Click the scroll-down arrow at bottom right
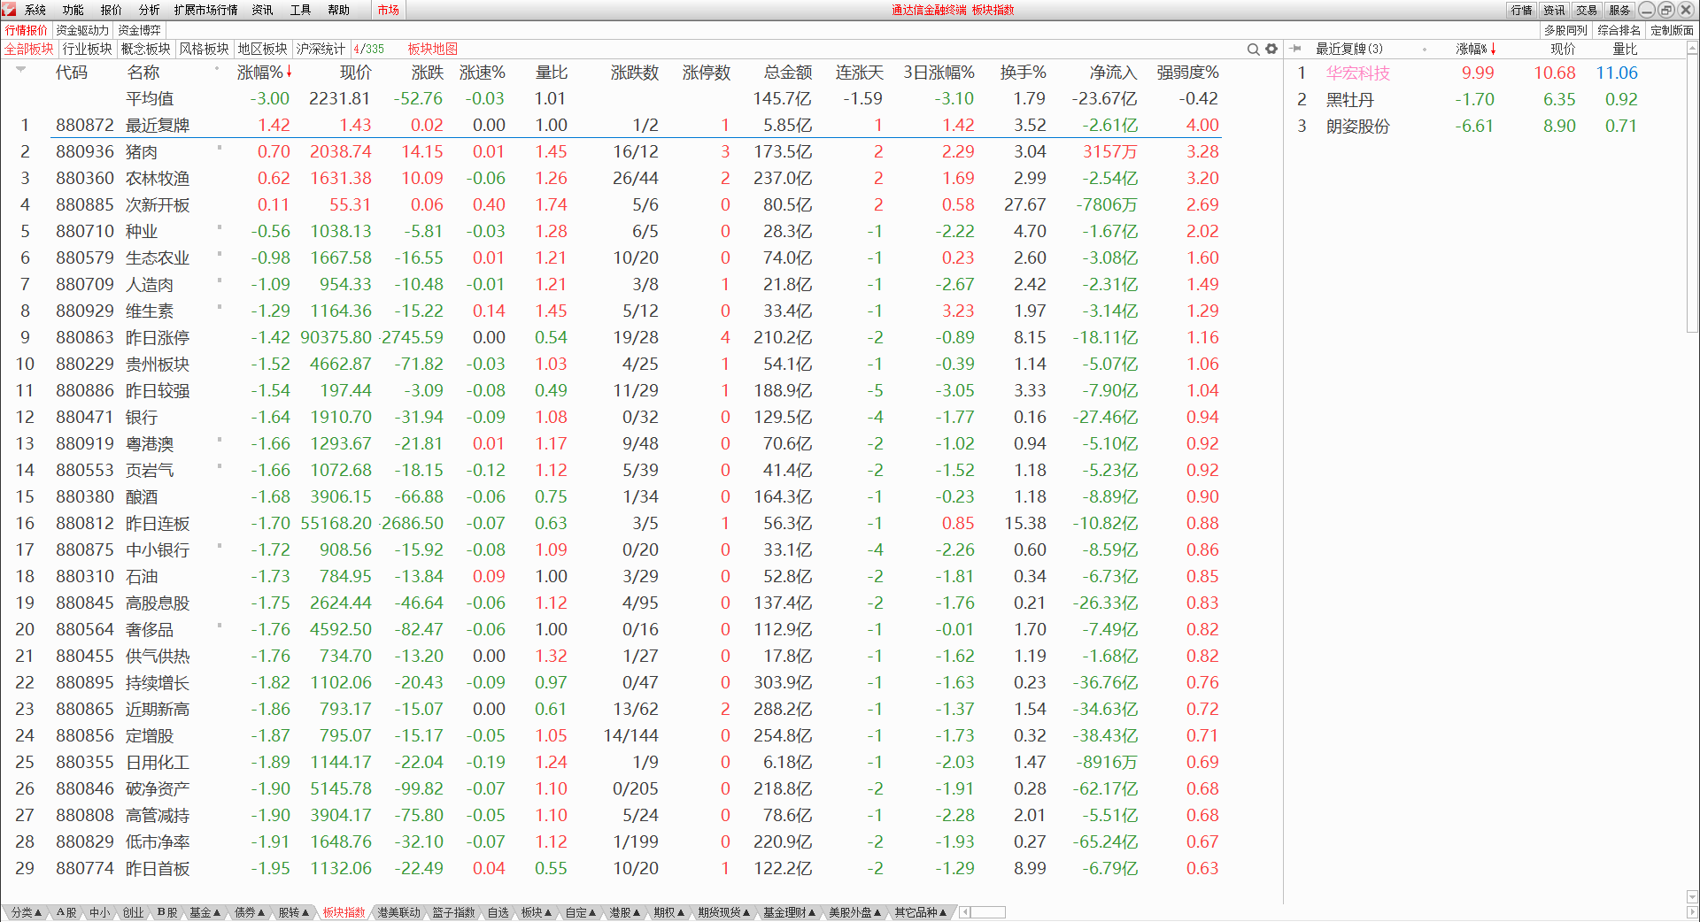 (1692, 896)
